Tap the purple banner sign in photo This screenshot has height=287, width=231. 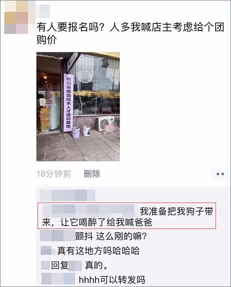[x=68, y=102]
